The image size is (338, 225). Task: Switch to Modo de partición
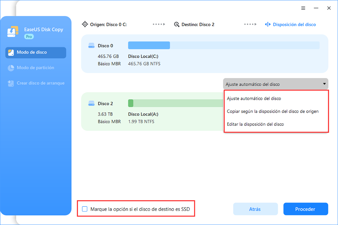36,68
